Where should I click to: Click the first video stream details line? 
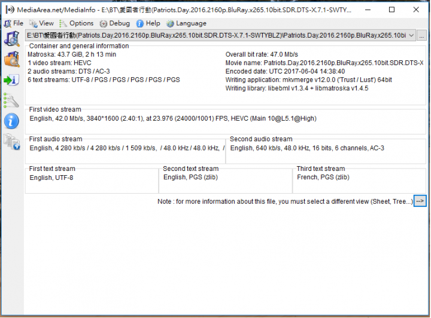pyautogui.click(x=173, y=118)
